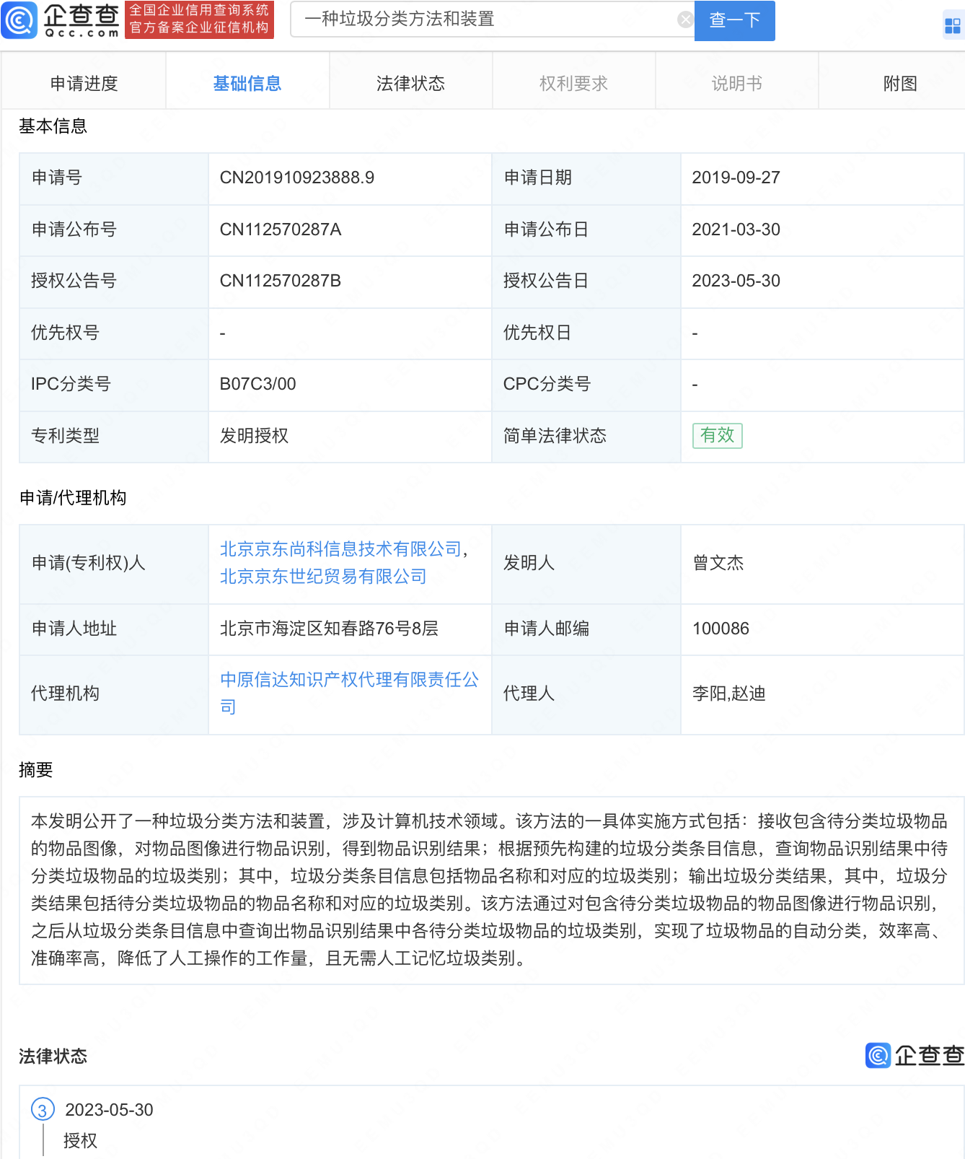965x1159 pixels.
Task: Click the 简单法律状态 label cell
Action: pos(586,436)
